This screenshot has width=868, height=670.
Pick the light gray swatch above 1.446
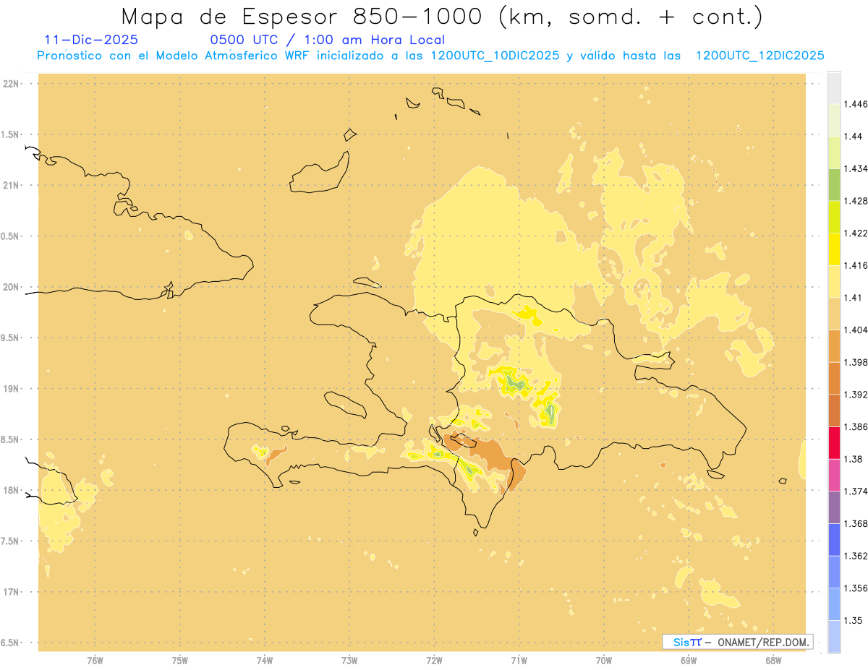pos(834,87)
